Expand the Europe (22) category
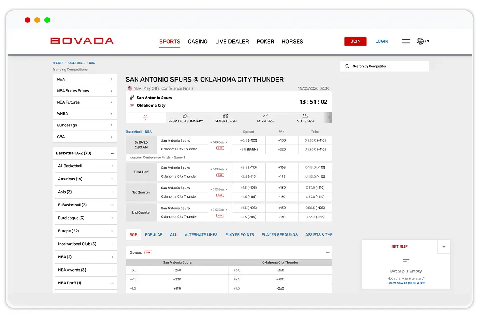This screenshot has height=320, width=480. tap(112, 231)
